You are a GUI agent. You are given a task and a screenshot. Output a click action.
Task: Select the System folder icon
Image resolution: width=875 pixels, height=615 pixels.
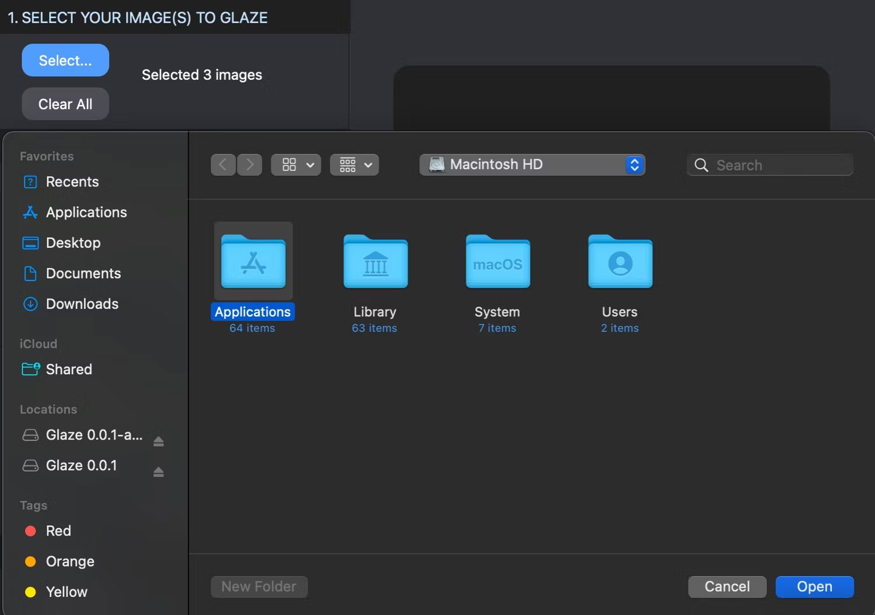pos(498,262)
